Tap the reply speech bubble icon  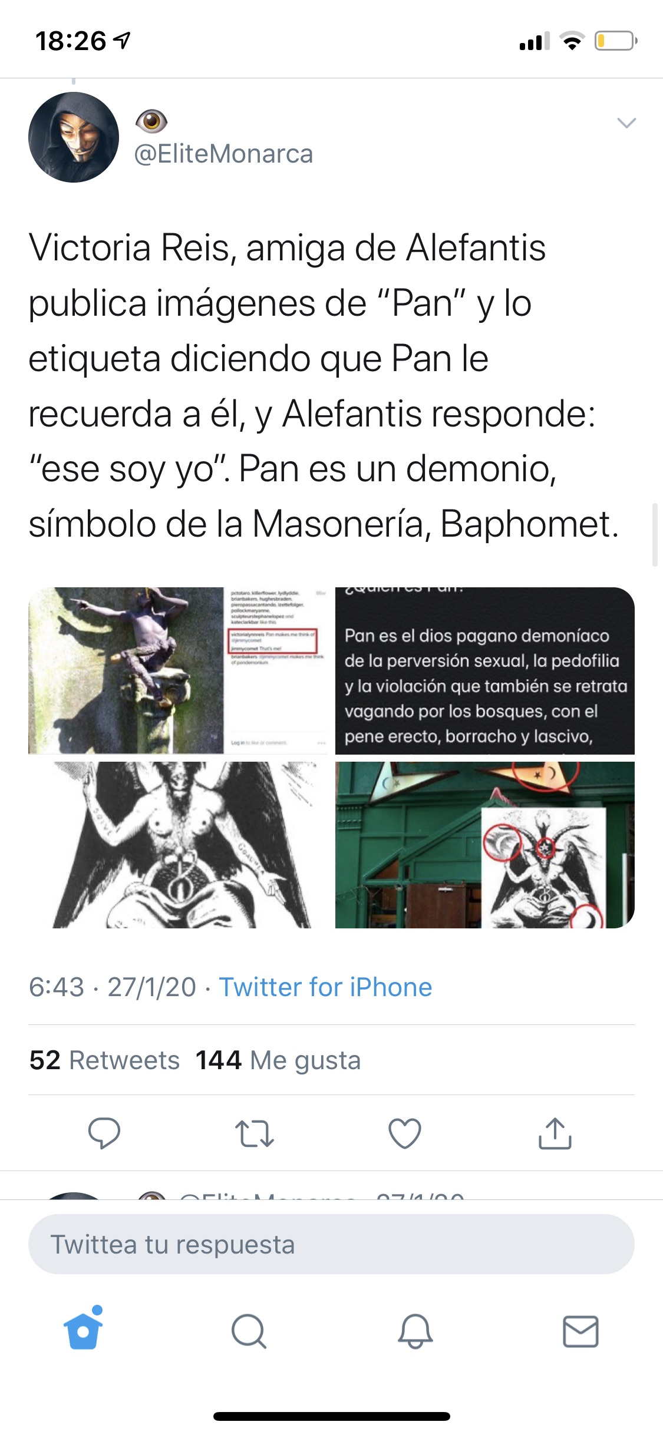(x=104, y=1133)
